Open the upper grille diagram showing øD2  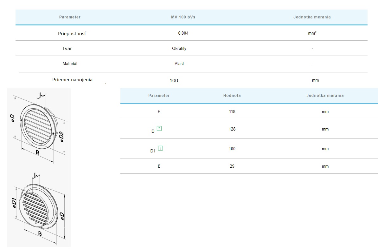tap(39, 127)
